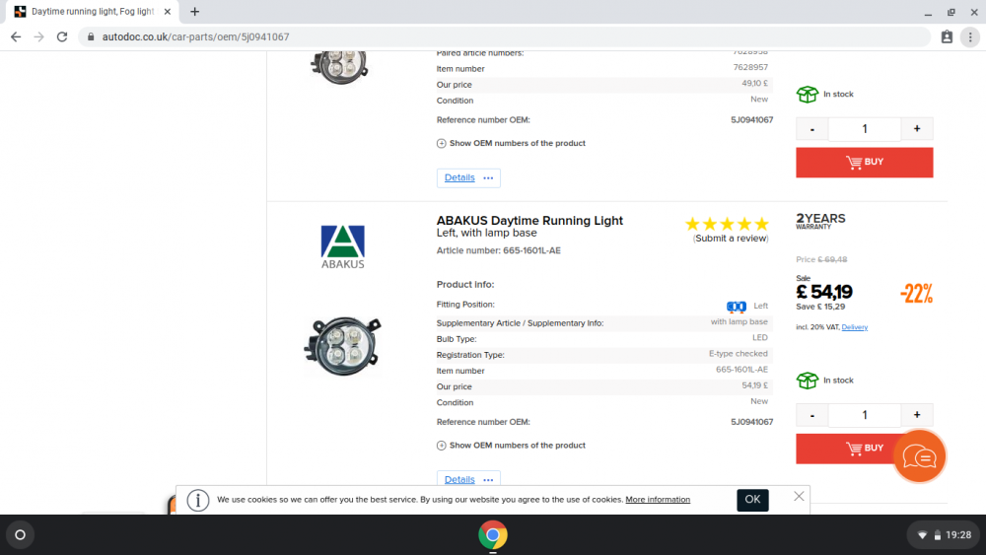Decrease upper product quantity with minus button
This screenshot has width=986, height=555.
tap(812, 129)
